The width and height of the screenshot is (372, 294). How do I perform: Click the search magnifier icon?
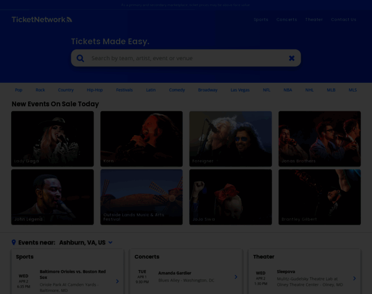80,58
